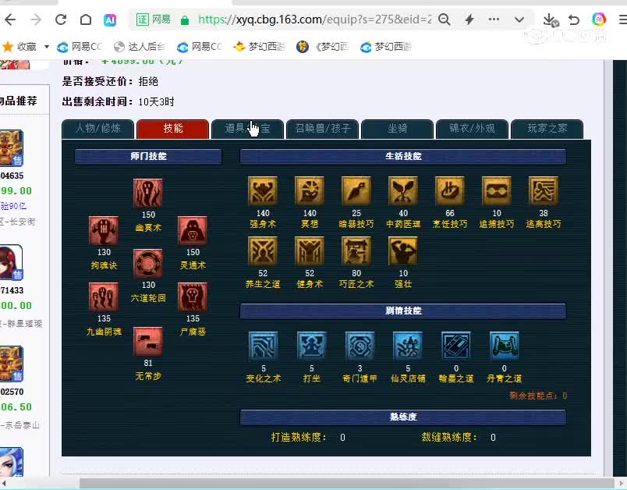The width and height of the screenshot is (627, 490).
Task: Open the 达人后台 bookmark
Action: coord(139,47)
